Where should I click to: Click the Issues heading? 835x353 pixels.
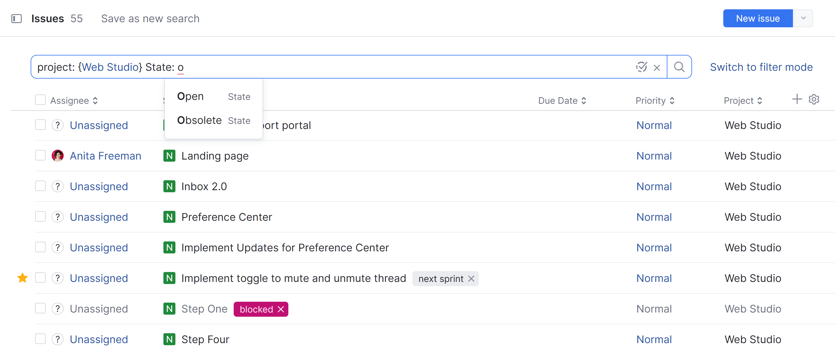[47, 18]
